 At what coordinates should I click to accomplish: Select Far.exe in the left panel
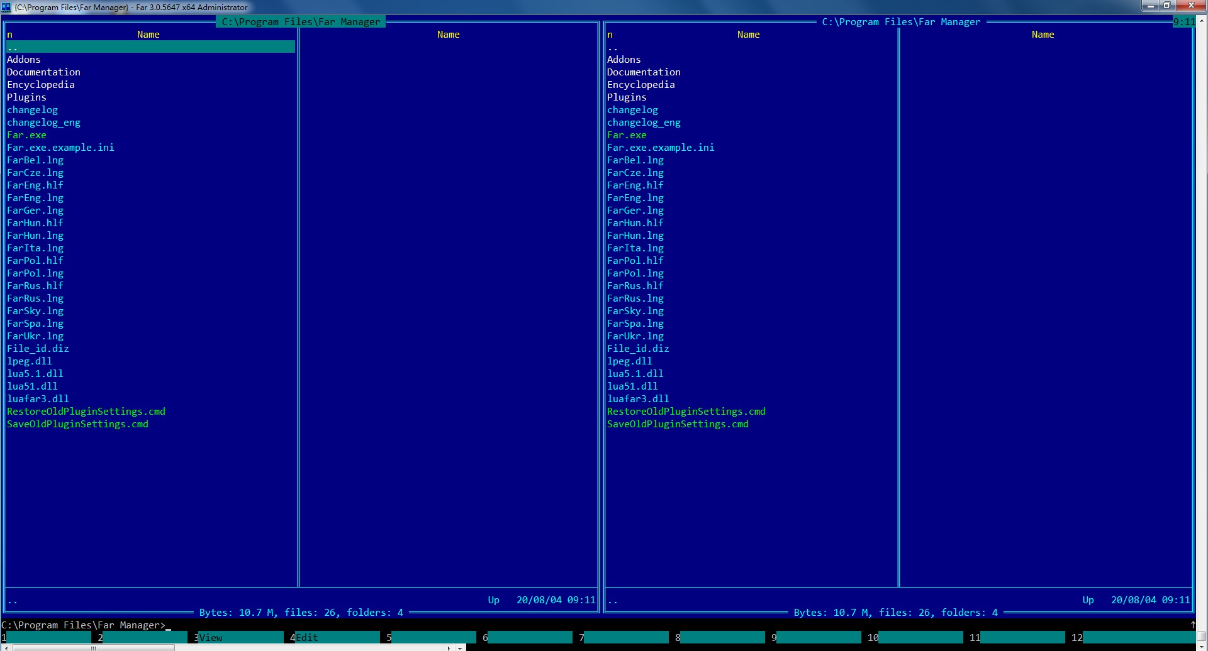(26, 135)
